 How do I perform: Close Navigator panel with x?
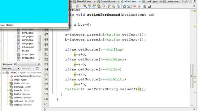click(15, 64)
